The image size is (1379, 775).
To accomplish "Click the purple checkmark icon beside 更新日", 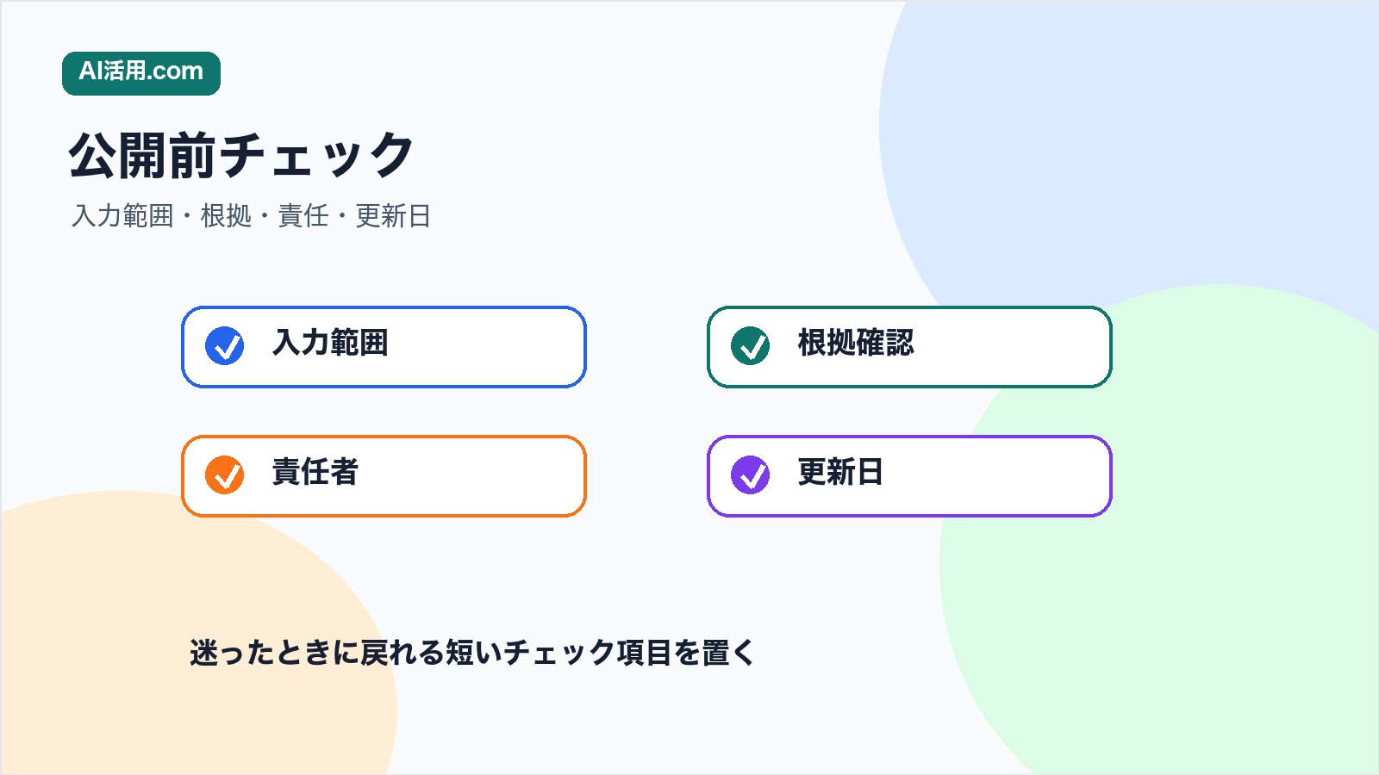I will tap(751, 475).
